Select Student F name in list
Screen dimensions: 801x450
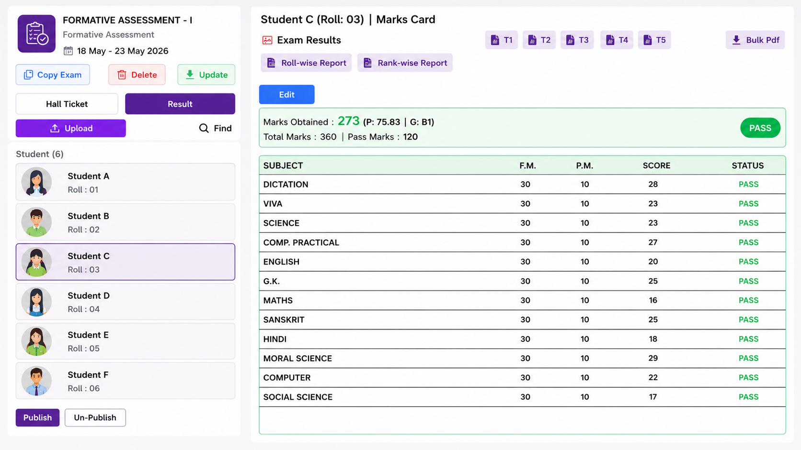click(x=88, y=375)
